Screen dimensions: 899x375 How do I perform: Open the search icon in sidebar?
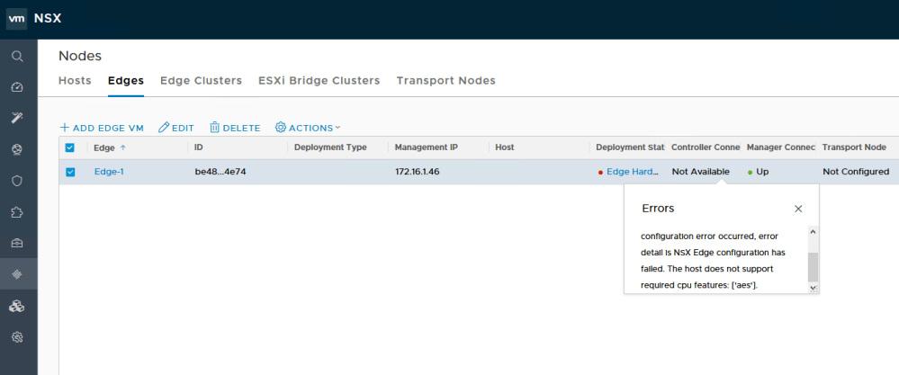18,56
